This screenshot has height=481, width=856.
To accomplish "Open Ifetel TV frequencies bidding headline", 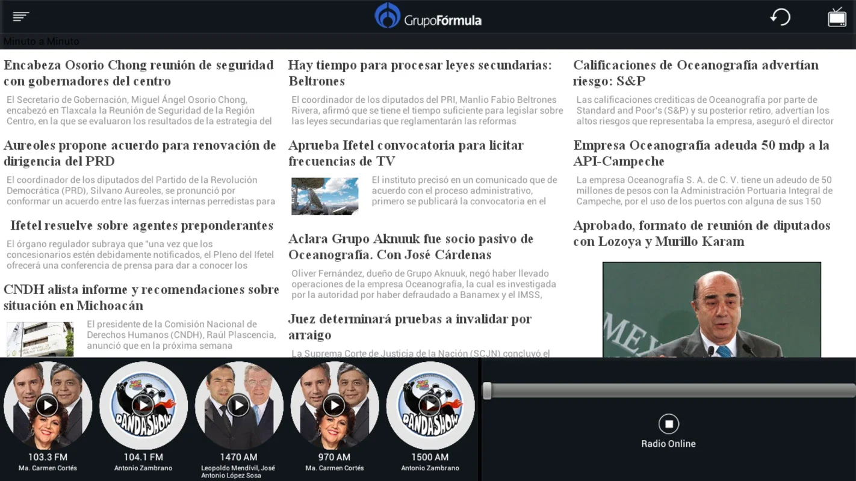I will point(406,153).
